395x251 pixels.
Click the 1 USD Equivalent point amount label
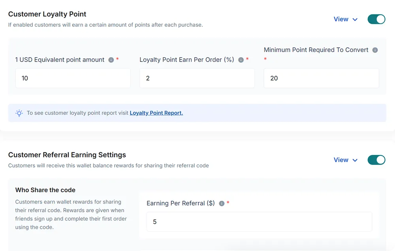(60, 60)
